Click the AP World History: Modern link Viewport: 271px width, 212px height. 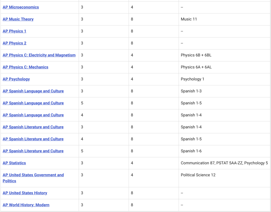(x=26, y=205)
